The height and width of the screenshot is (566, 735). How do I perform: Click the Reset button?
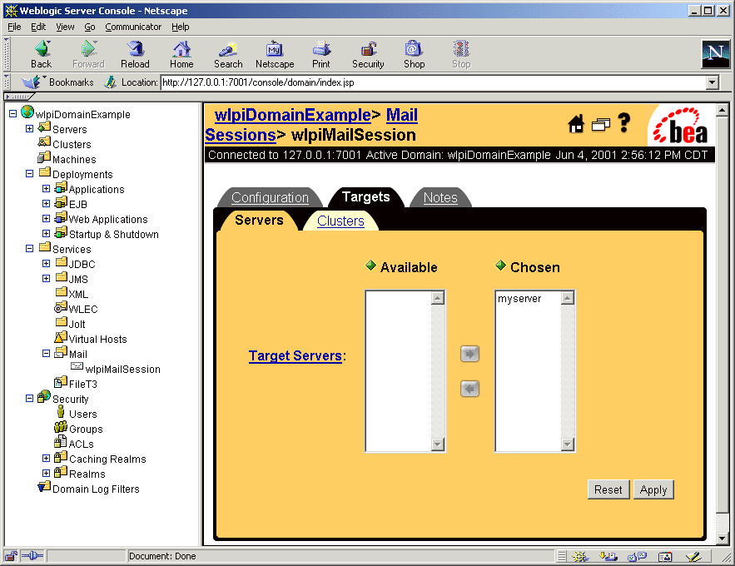point(608,489)
